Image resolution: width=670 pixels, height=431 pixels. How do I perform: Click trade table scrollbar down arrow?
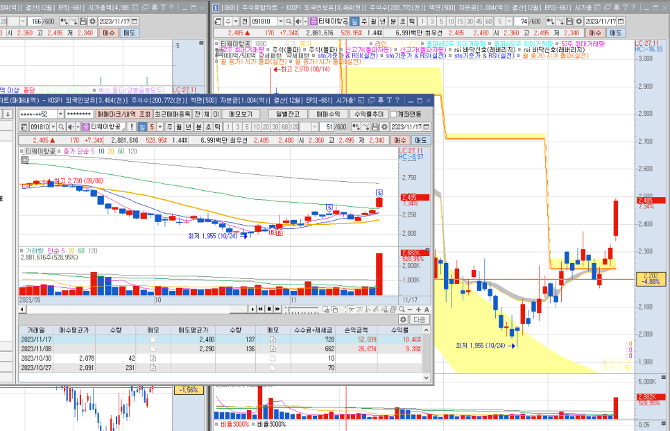tap(426, 378)
